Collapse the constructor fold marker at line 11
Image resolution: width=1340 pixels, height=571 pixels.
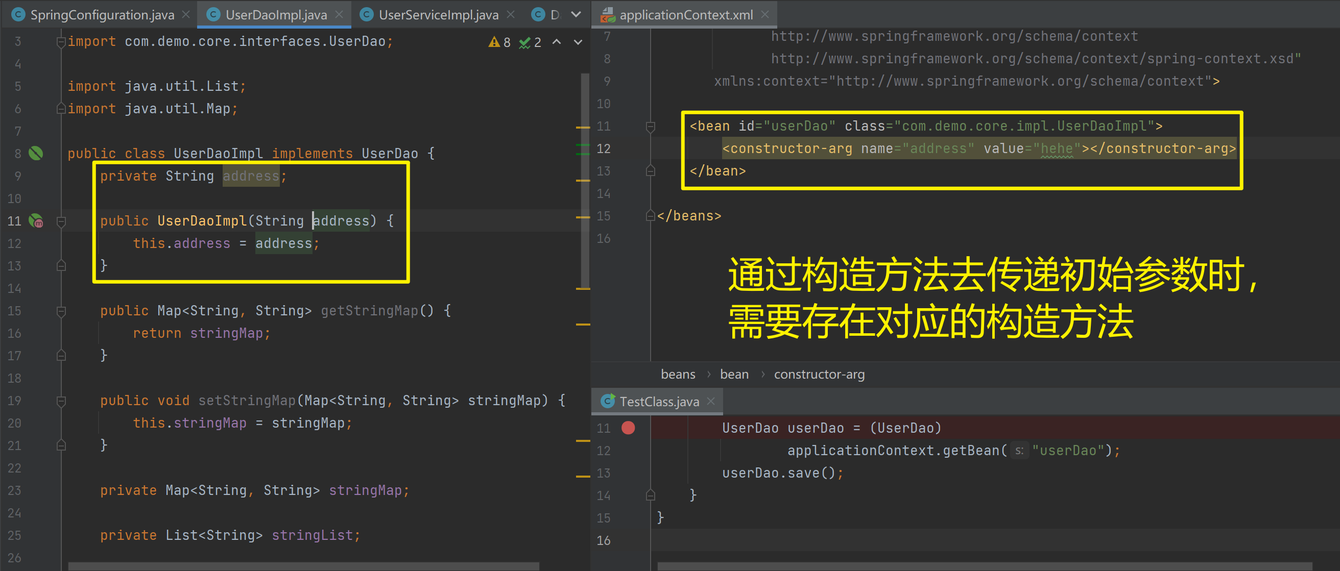61,221
